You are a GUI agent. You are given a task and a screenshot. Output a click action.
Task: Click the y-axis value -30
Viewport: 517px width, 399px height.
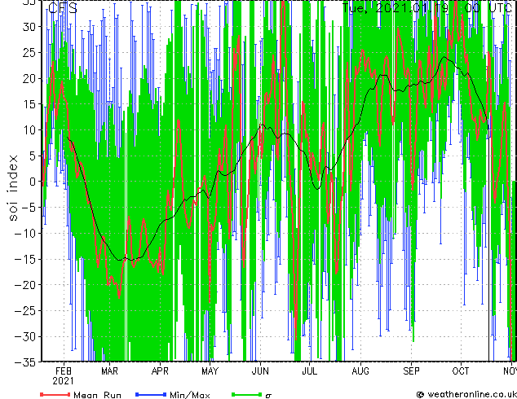pos(25,336)
